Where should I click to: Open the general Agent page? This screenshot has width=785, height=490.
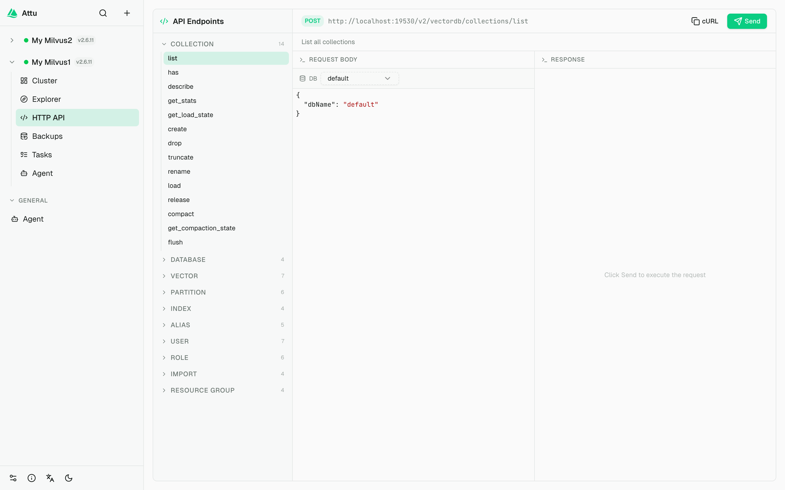click(72, 219)
